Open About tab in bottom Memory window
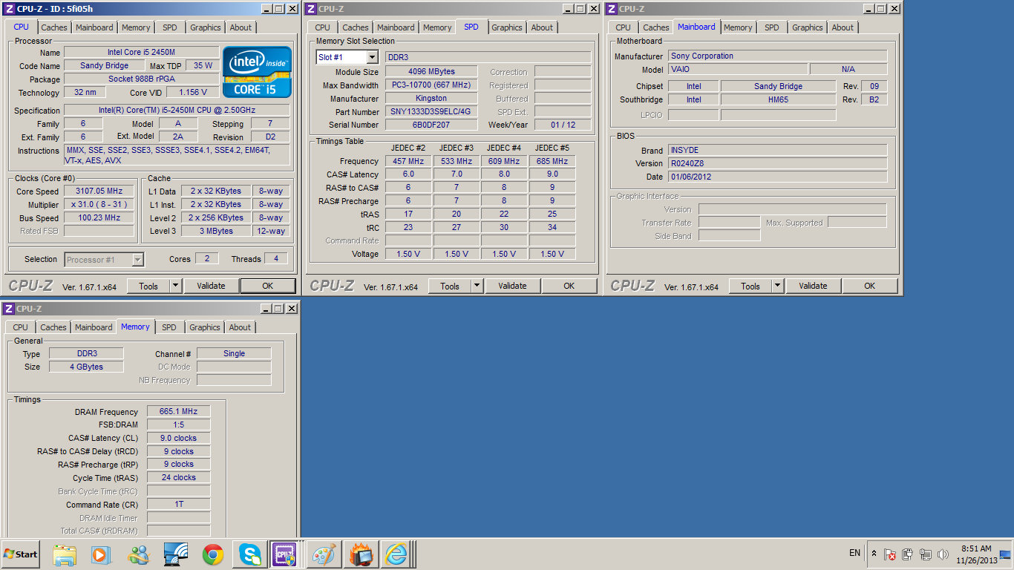The image size is (1014, 570). pos(240,327)
